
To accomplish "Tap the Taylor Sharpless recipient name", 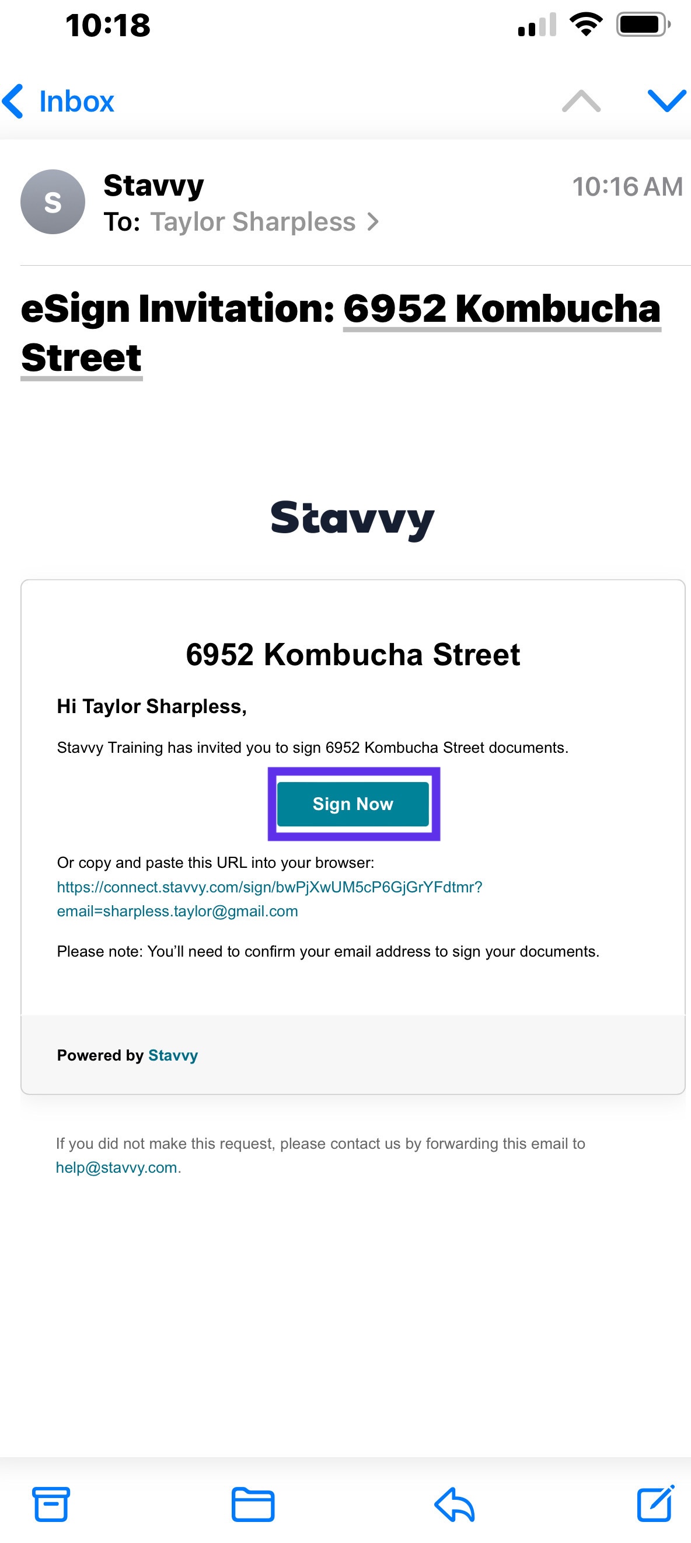I will tap(253, 223).
